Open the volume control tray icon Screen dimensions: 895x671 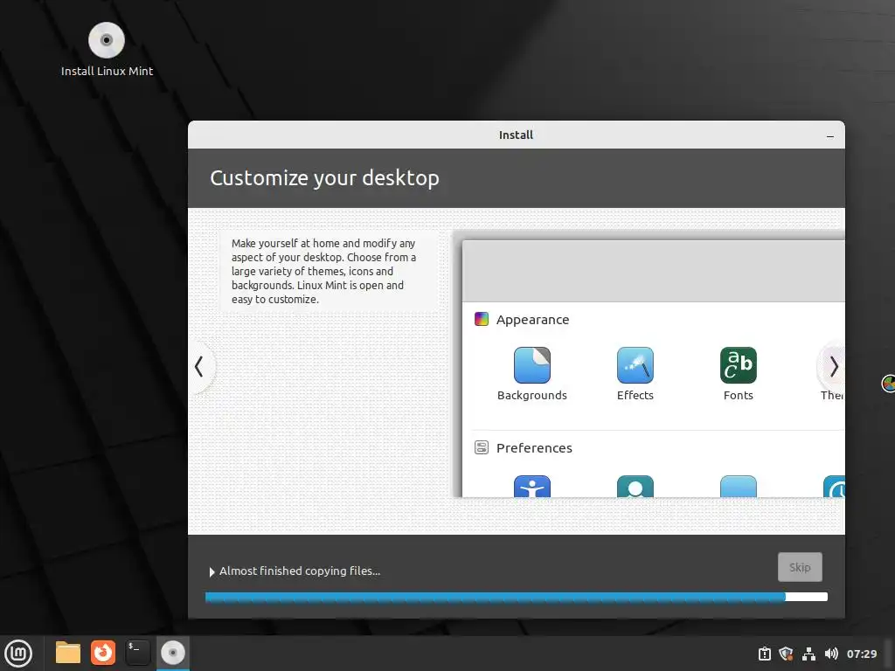(831, 654)
